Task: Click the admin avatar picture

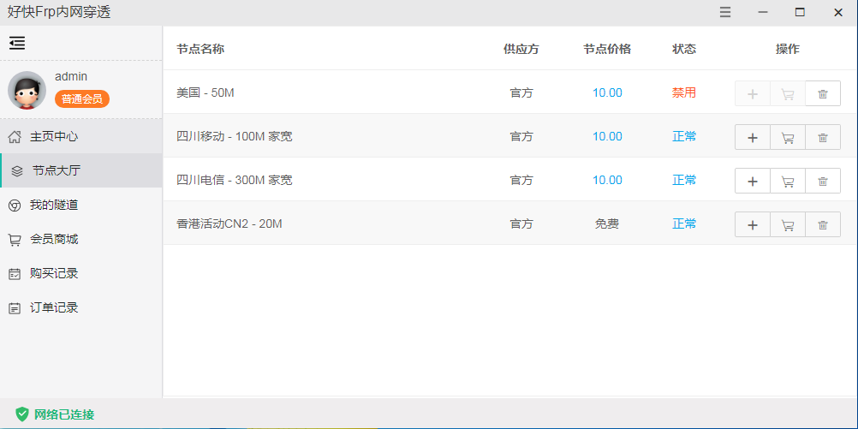Action: [27, 90]
